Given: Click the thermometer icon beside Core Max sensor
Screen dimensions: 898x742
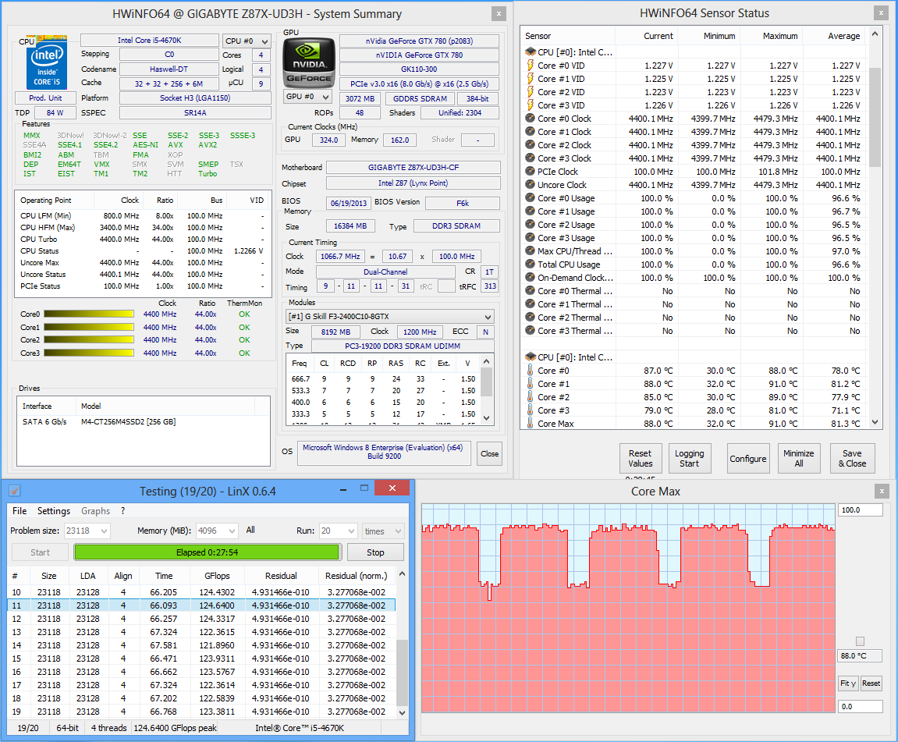Looking at the screenshot, I should pos(531,423).
